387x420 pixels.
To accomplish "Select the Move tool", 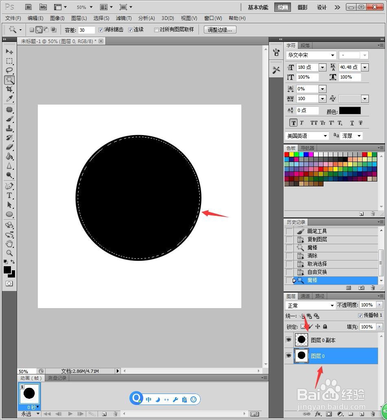I will [x=9, y=51].
